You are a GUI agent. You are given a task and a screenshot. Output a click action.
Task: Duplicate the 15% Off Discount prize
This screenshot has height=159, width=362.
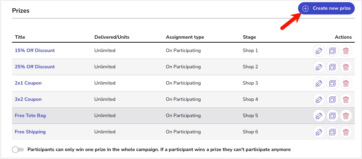[x=332, y=51]
